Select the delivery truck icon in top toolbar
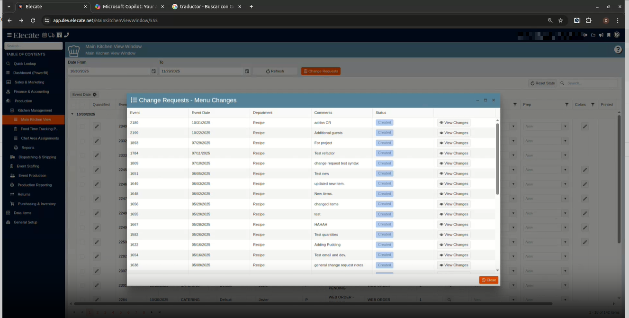Image resolution: width=629 pixels, height=318 pixels. click(51, 35)
